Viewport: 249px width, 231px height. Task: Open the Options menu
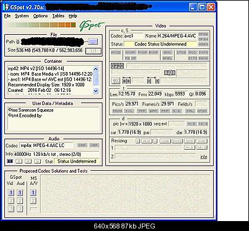click(40, 16)
